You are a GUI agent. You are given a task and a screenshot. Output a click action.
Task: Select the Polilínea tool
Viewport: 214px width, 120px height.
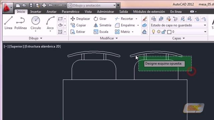20,23
